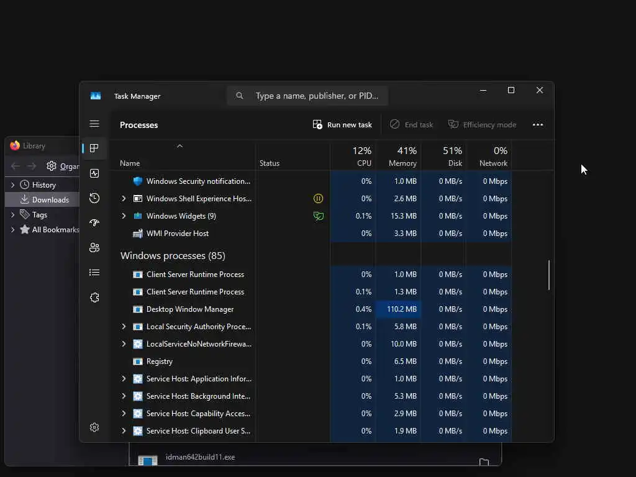Open the Users page icon

pyautogui.click(x=94, y=247)
